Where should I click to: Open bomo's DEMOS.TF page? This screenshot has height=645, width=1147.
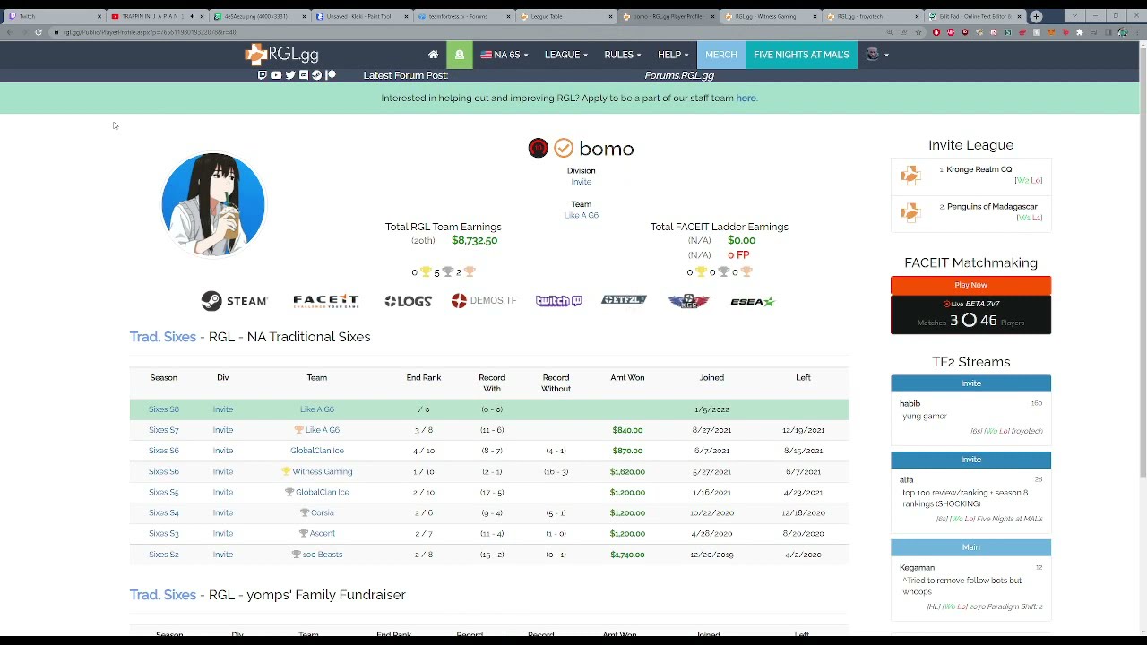tap(484, 301)
